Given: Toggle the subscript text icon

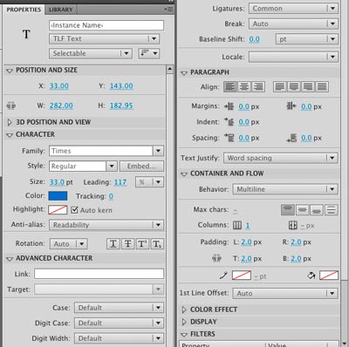Looking at the screenshot, I should 157,244.
